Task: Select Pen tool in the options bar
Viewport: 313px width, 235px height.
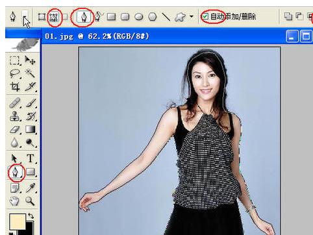Action: click(83, 17)
